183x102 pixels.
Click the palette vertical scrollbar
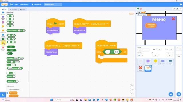coord(29,76)
